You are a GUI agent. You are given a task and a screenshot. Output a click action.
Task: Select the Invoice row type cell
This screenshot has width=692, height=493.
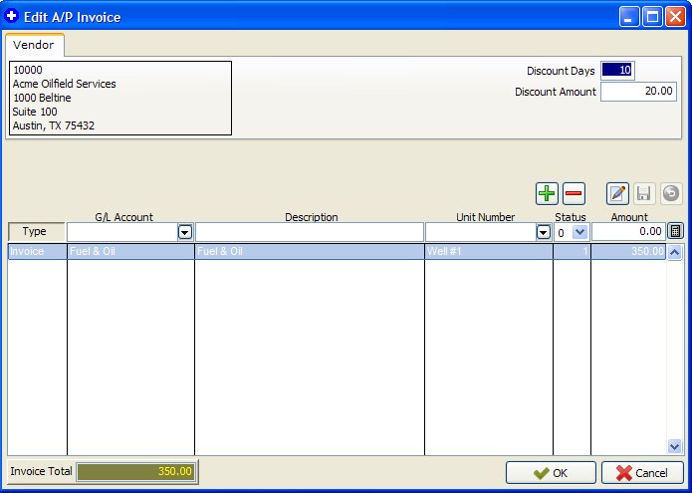click(x=37, y=252)
